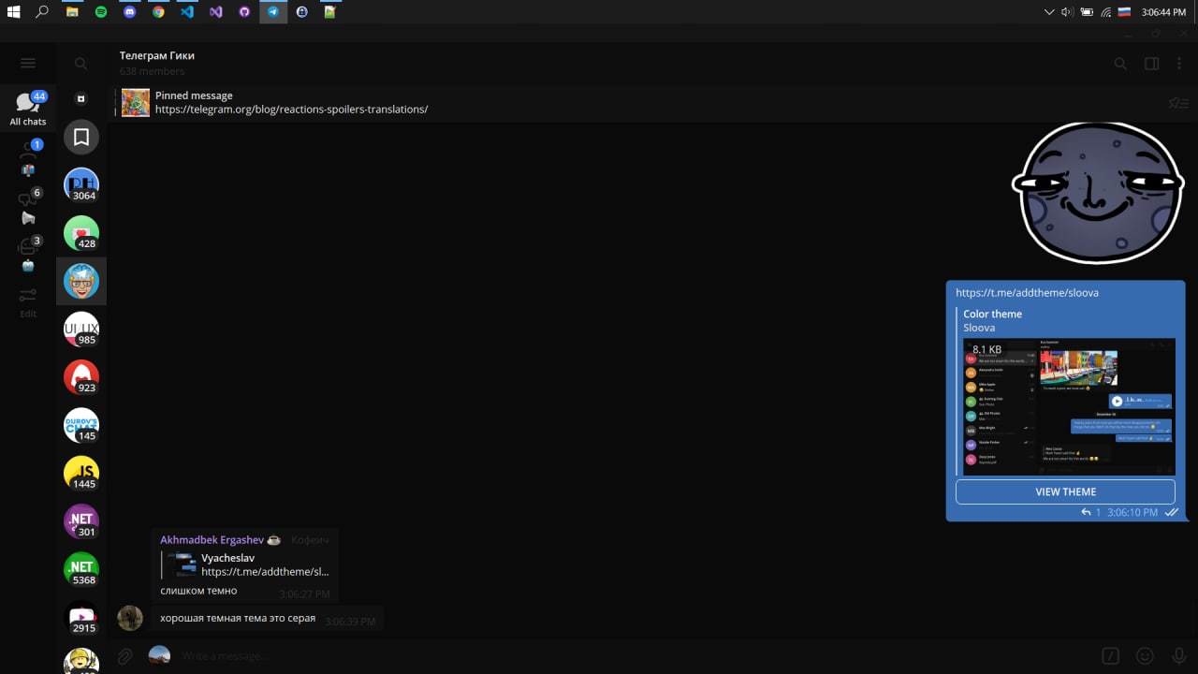Open replies on the Sloova theme message

[x=1091, y=513]
